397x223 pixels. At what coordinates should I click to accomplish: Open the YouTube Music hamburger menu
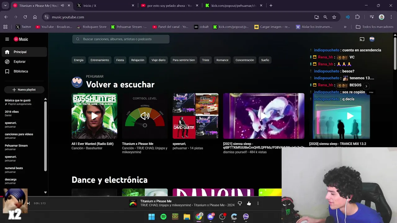pos(7,39)
